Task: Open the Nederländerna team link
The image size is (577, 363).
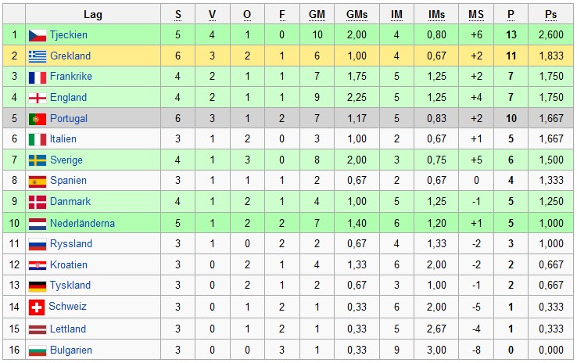Action: pos(82,223)
